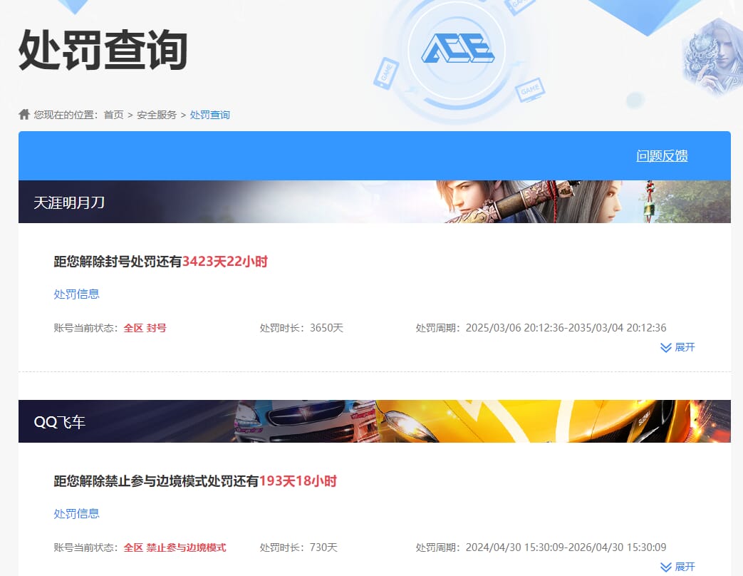Click the QQ飞车 game banner title
Screen dimensions: 743x576
pyautogui.click(x=60, y=422)
